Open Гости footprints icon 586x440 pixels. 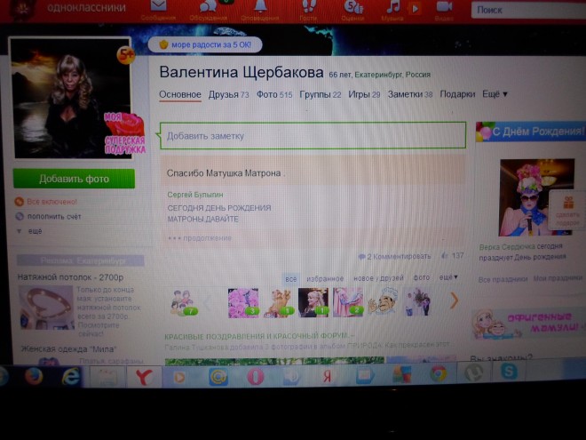[x=309, y=6]
